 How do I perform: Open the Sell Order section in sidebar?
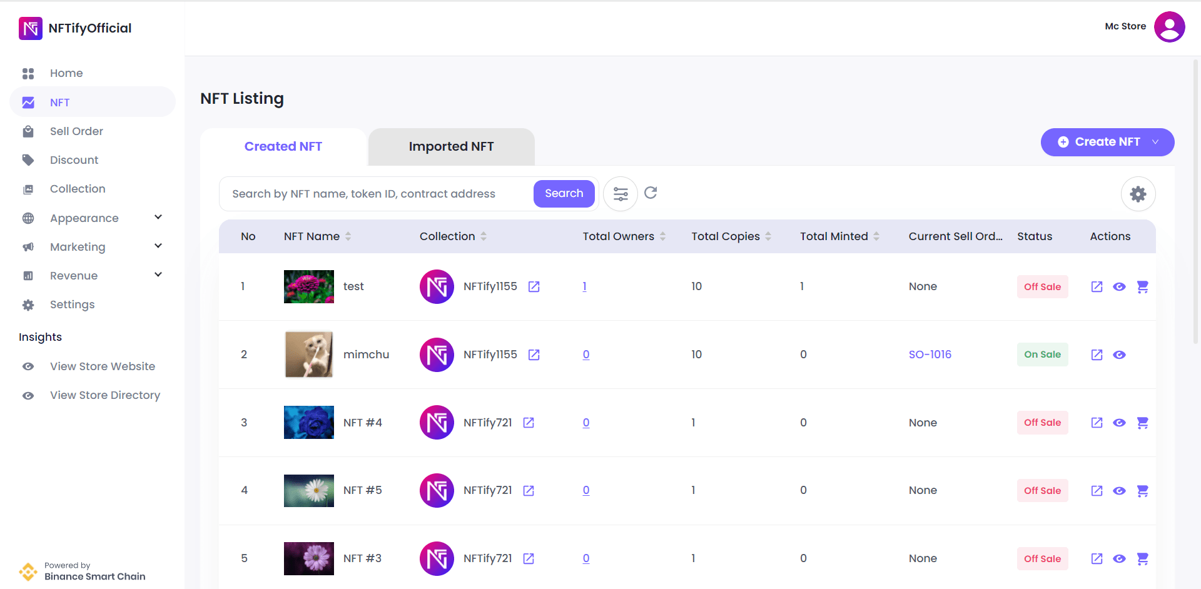76,131
